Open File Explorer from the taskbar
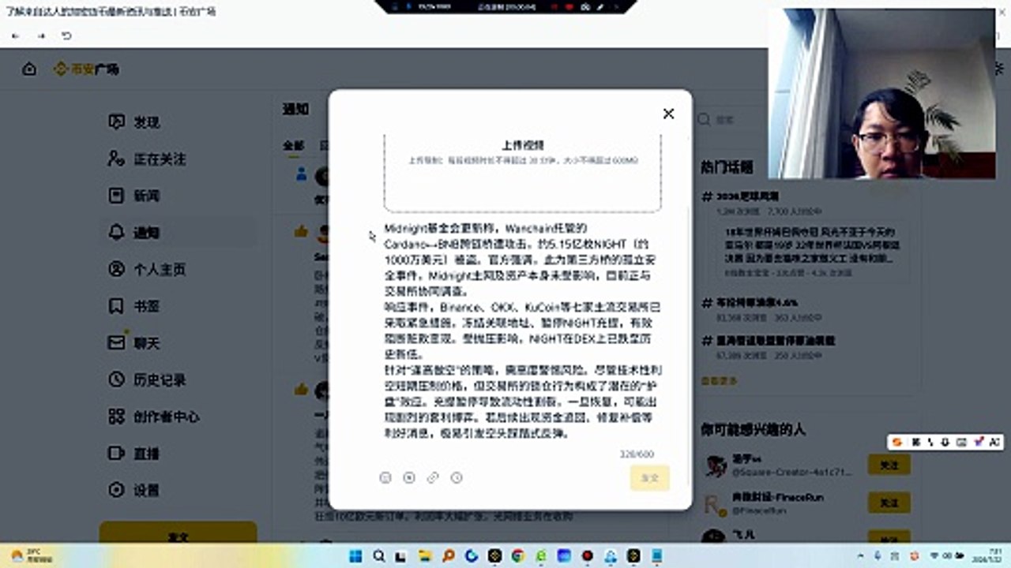 pyautogui.click(x=426, y=555)
